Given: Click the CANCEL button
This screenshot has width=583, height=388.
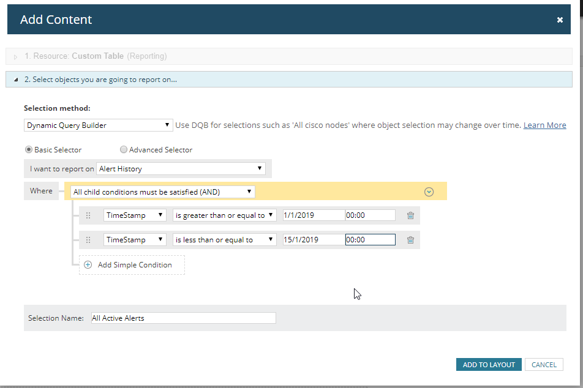Looking at the screenshot, I should click(x=543, y=364).
